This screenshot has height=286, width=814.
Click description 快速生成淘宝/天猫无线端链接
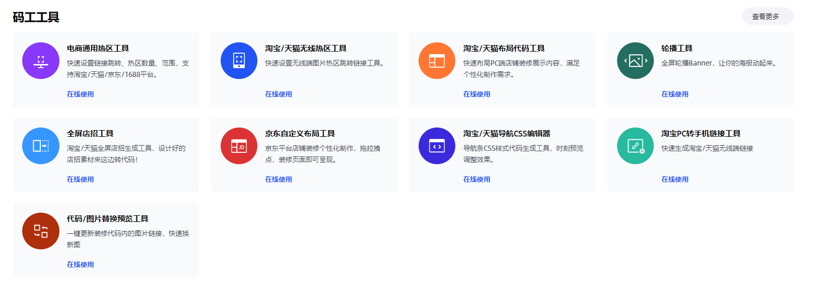click(x=707, y=148)
